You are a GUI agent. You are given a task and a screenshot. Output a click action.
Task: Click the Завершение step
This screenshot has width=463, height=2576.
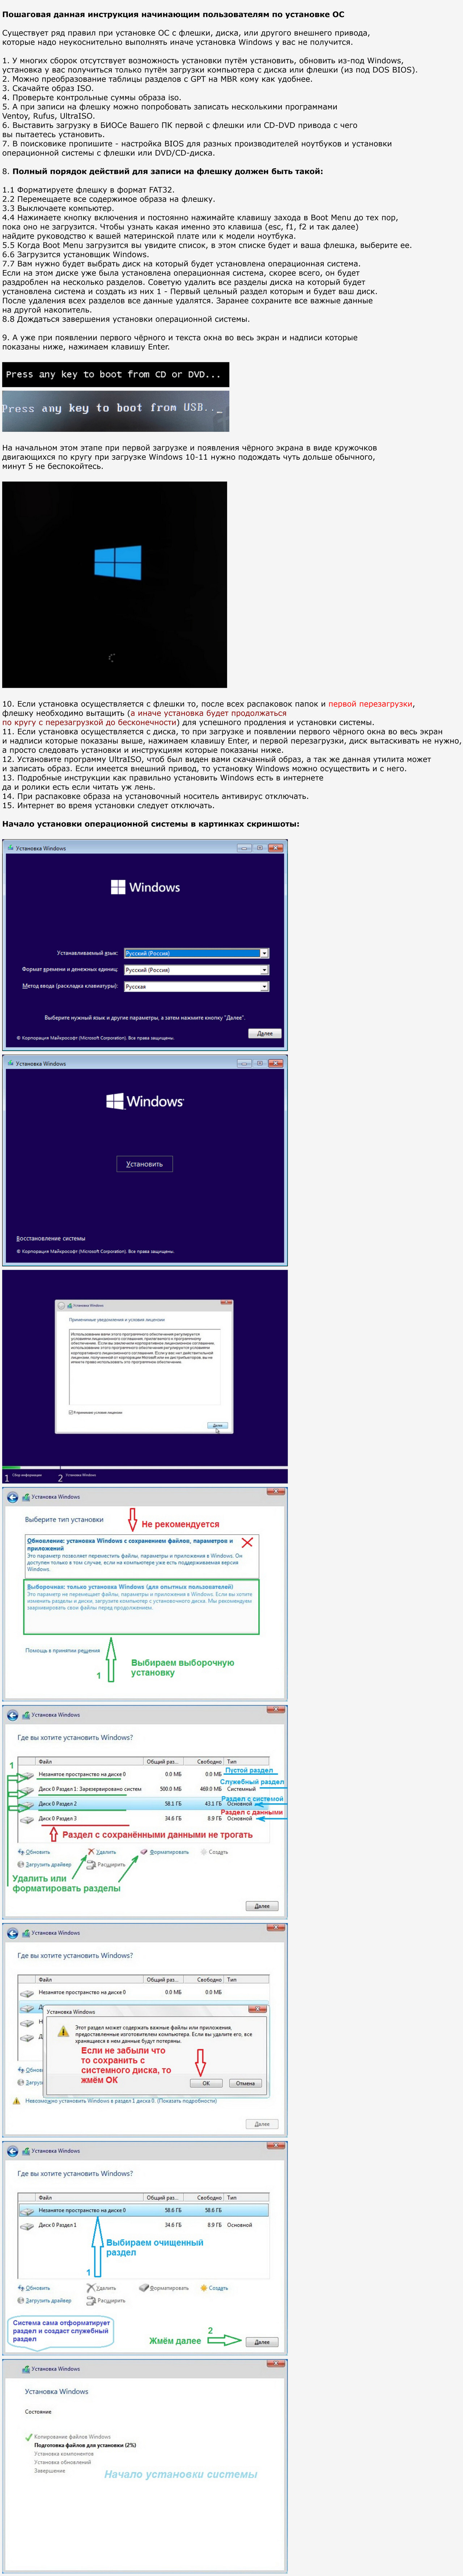coord(50,2471)
